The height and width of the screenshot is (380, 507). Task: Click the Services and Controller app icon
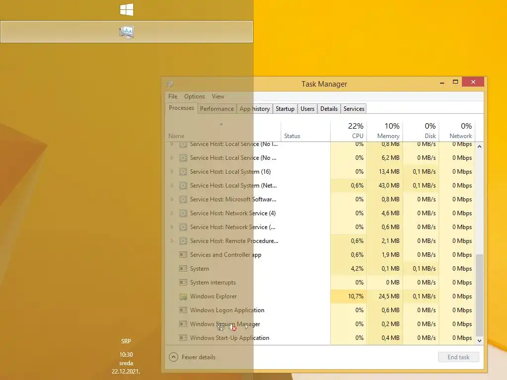click(x=183, y=255)
